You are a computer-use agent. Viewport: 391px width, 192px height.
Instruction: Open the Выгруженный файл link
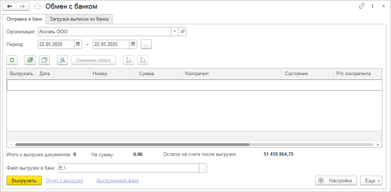(118, 181)
